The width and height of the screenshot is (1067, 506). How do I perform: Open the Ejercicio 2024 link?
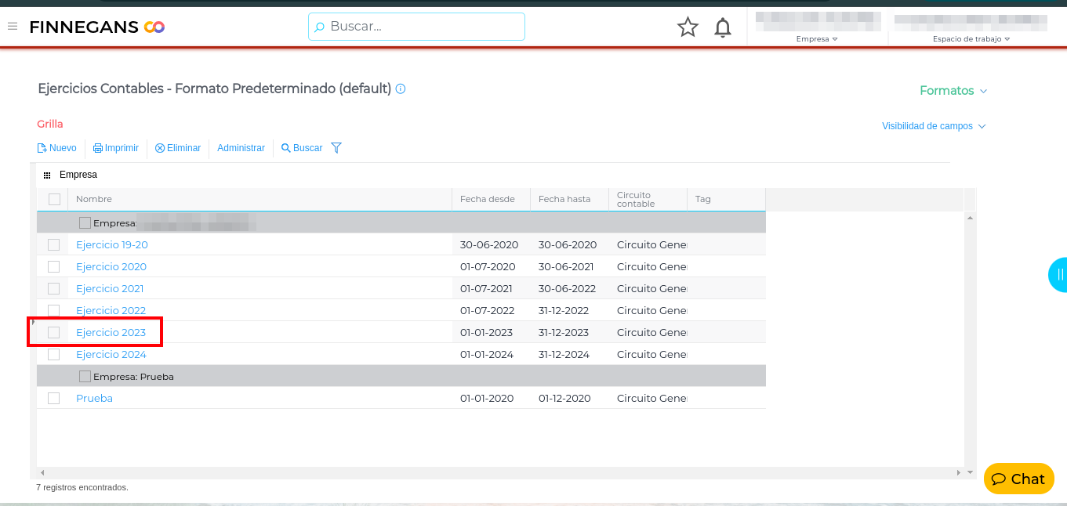[x=111, y=354]
